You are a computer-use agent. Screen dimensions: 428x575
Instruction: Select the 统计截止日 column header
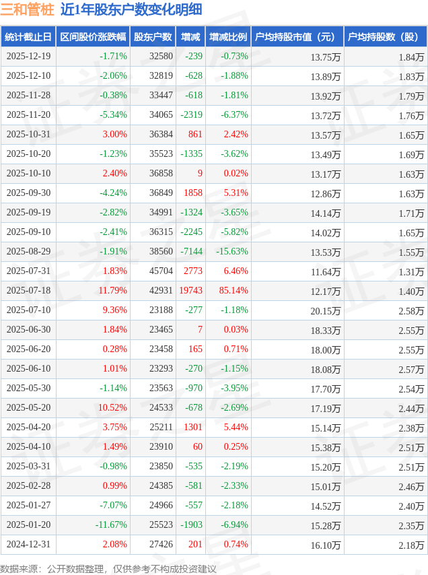click(28, 37)
